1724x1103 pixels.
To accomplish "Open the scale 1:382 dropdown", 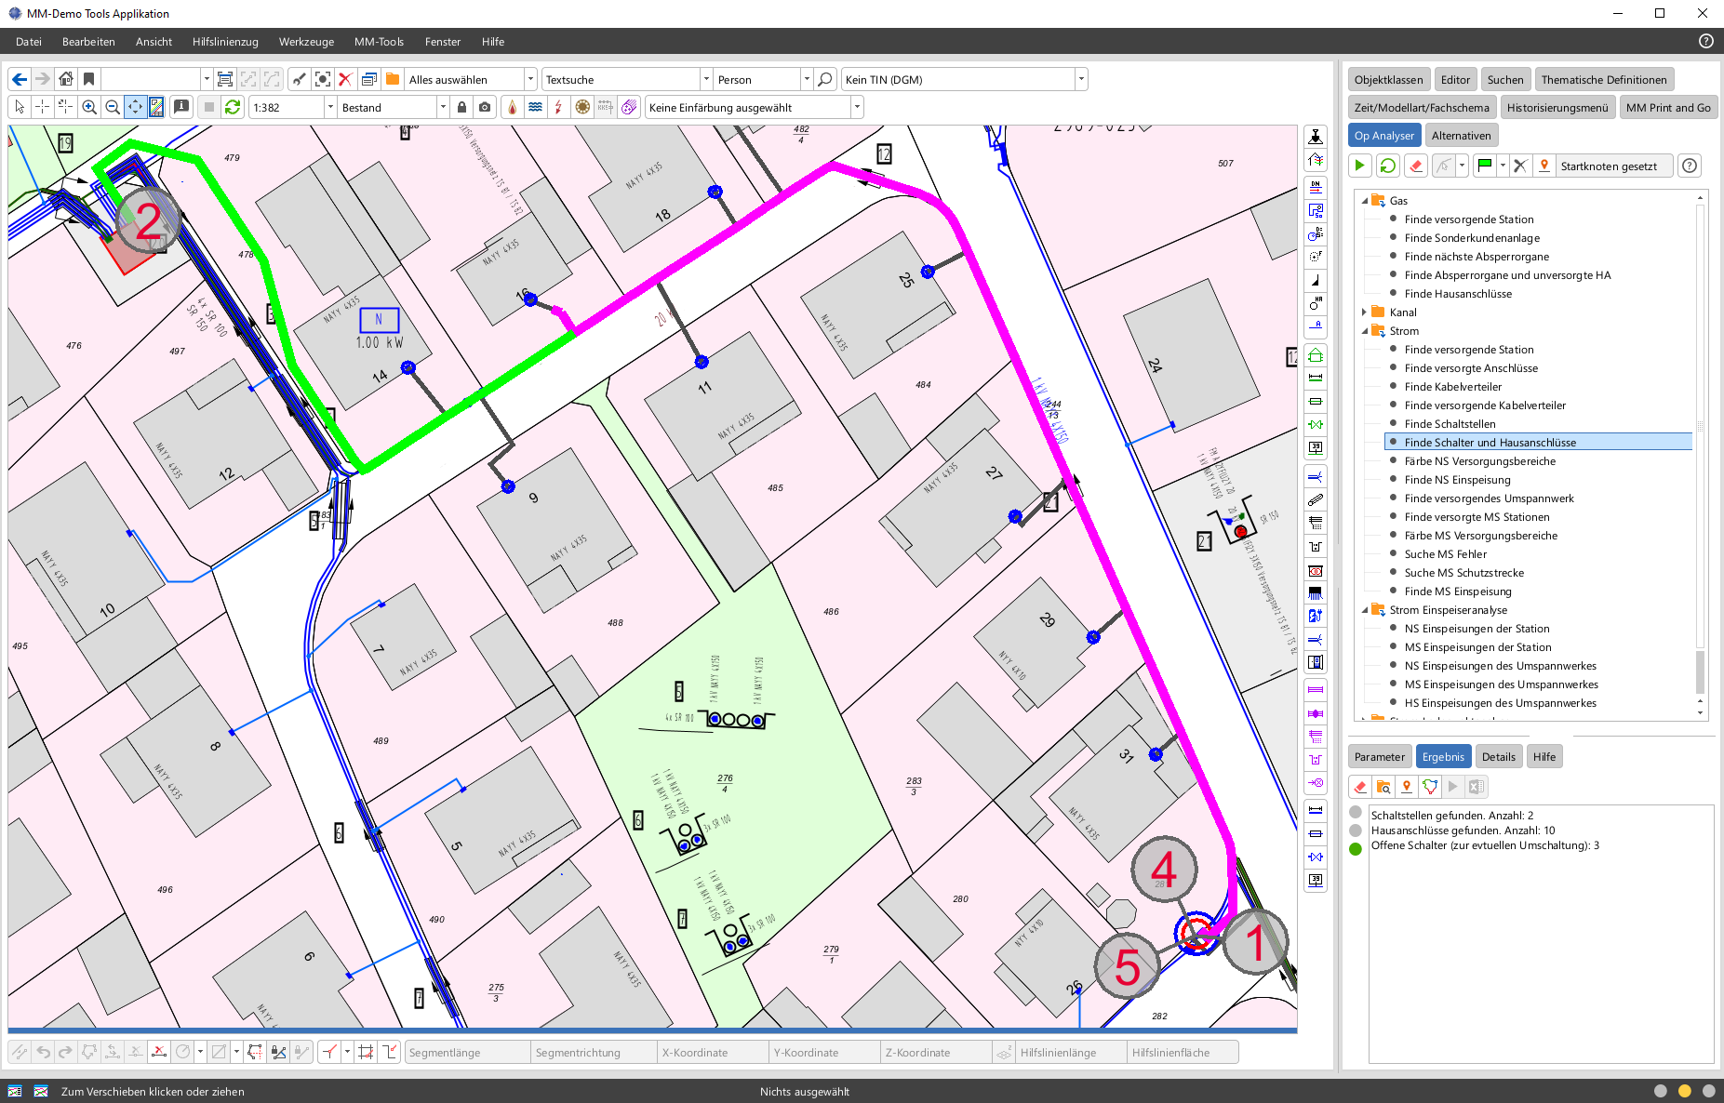I will click(329, 107).
